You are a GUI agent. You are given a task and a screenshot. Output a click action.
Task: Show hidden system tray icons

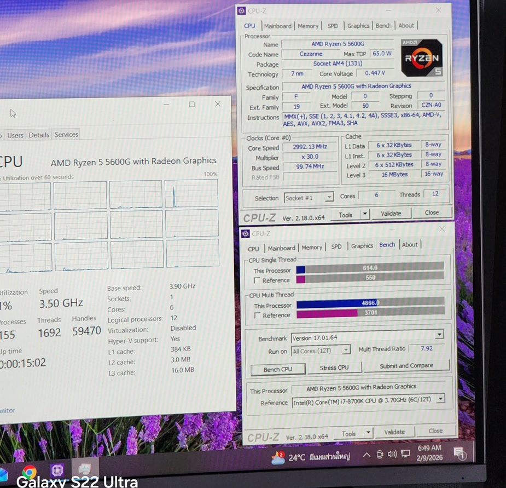367,455
